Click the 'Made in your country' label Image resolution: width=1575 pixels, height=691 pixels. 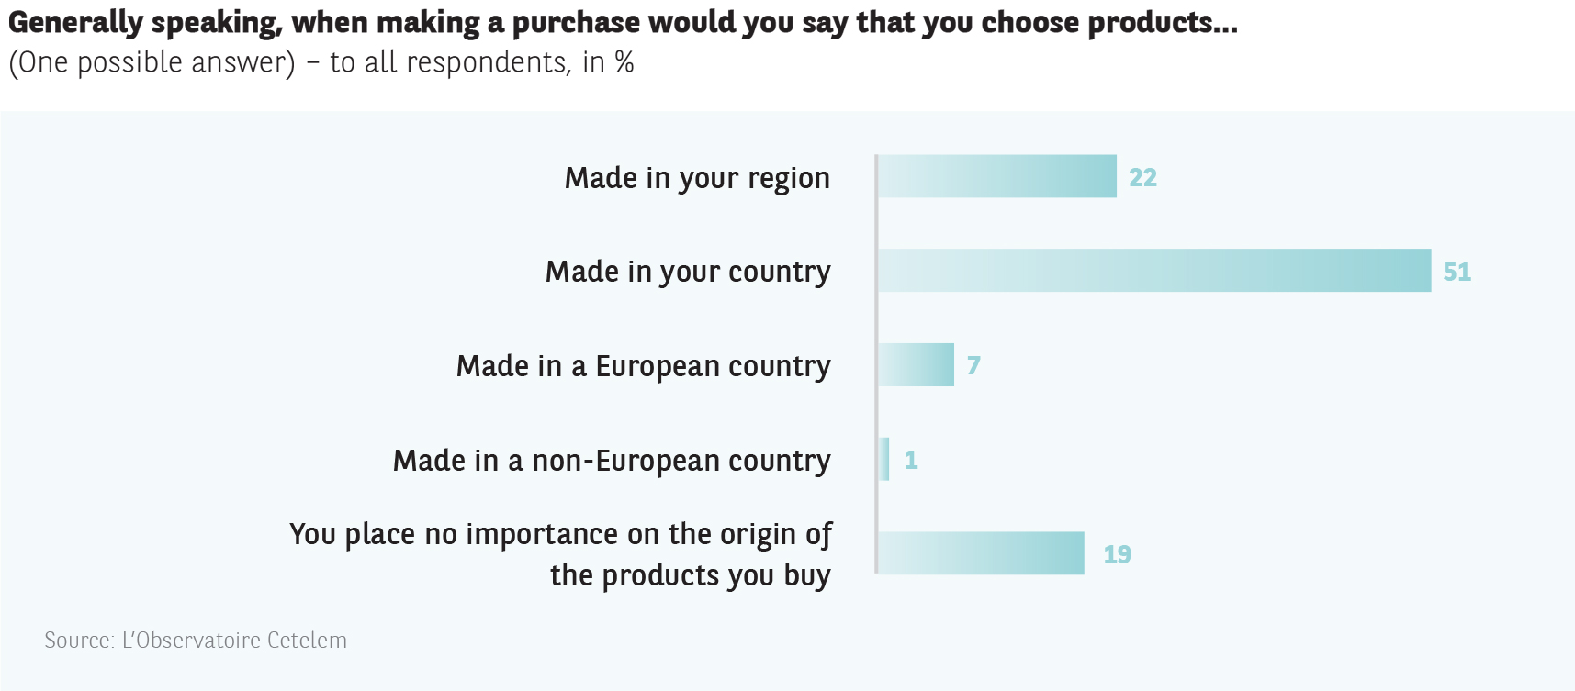click(x=688, y=273)
